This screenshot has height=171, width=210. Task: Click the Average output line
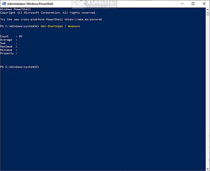click(x=9, y=40)
